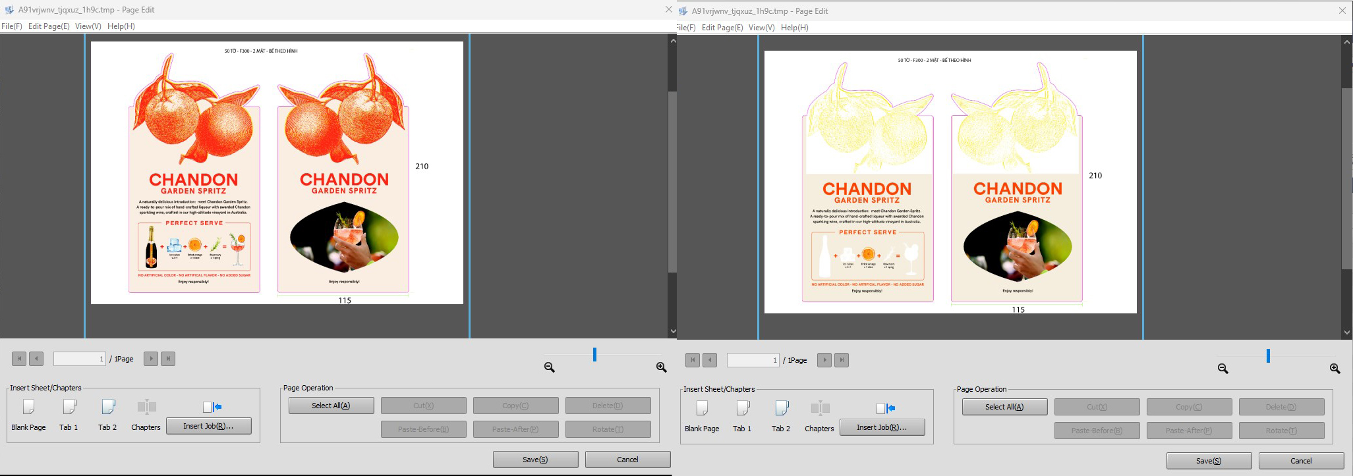Viewport: 1353px width, 476px height.
Task: Zoom out with magnifier in right window
Action: pos(1223,369)
